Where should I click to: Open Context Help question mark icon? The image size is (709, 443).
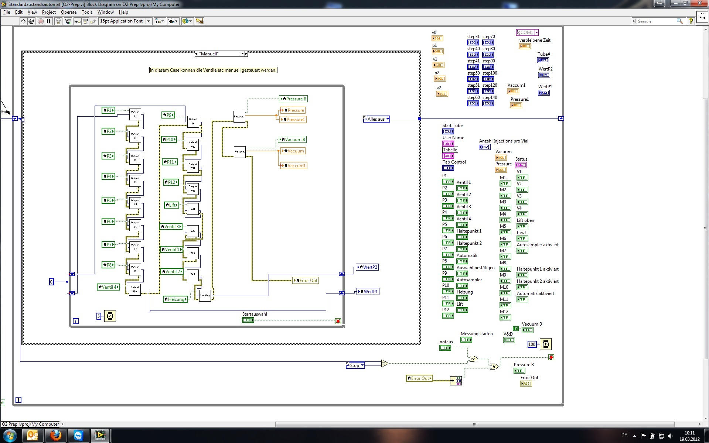coord(691,21)
